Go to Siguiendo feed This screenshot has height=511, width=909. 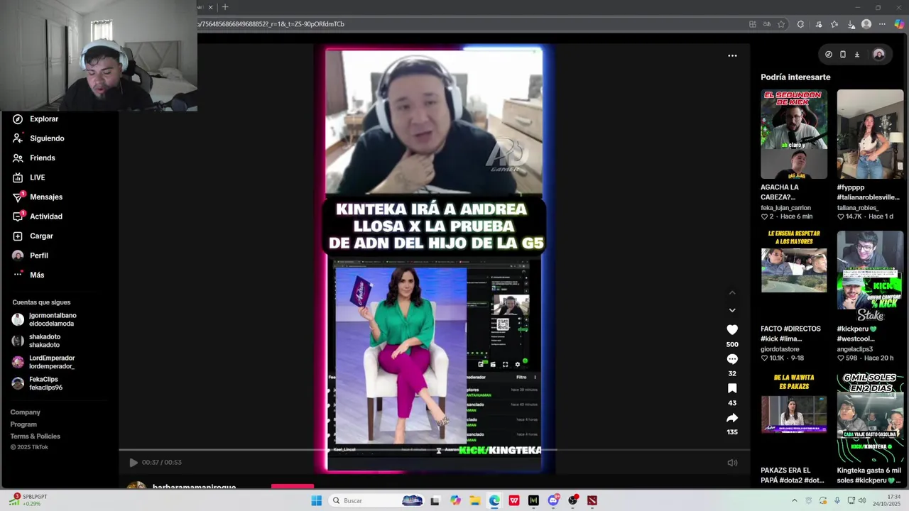click(38, 138)
